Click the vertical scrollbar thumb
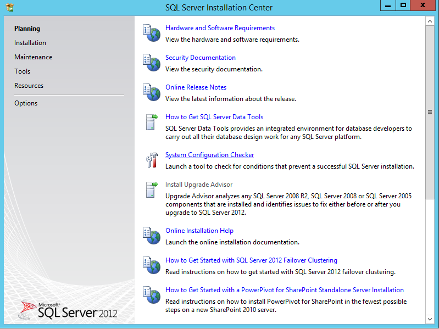Screen dimensions: 439x329 [x=430, y=112]
